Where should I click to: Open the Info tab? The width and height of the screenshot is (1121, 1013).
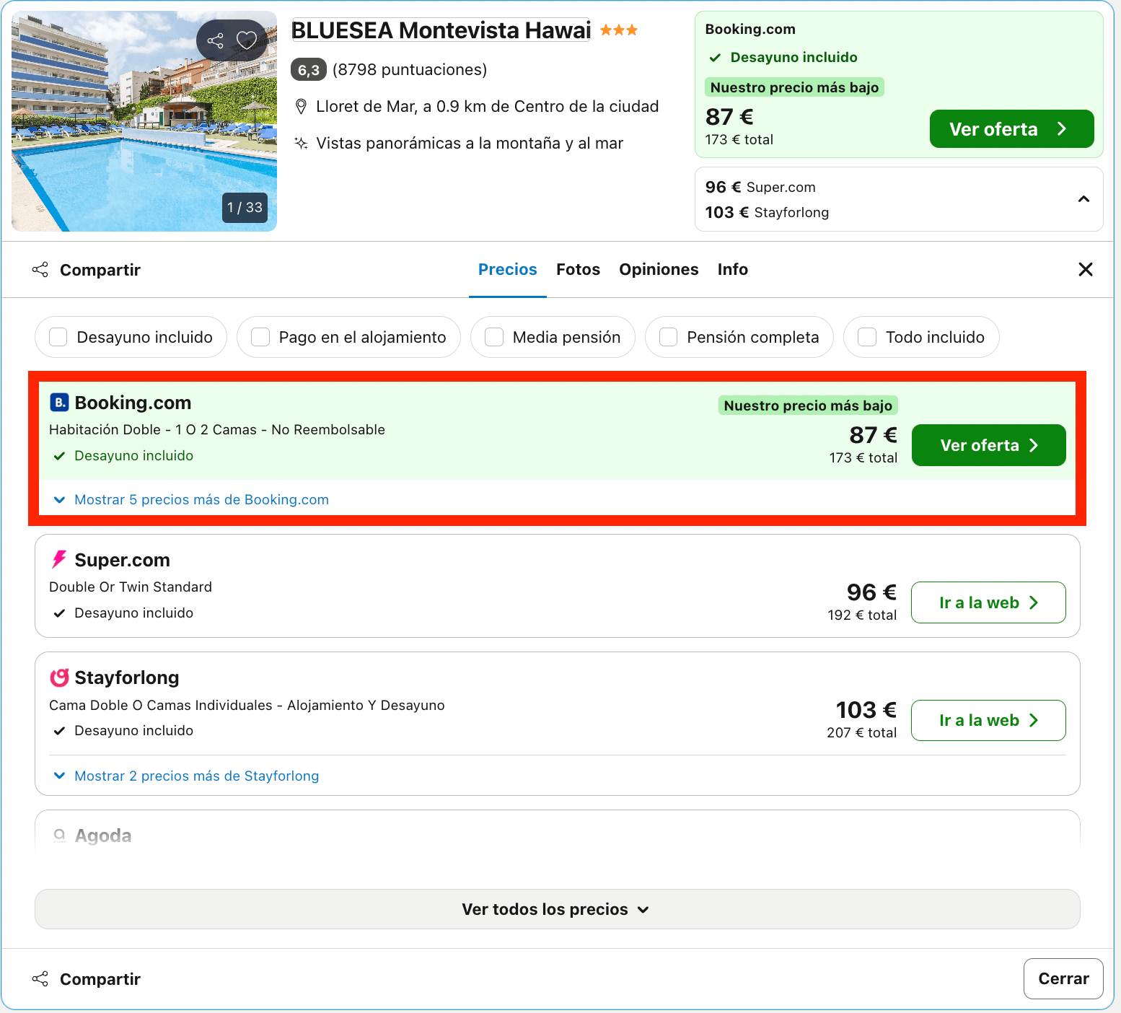pos(733,269)
